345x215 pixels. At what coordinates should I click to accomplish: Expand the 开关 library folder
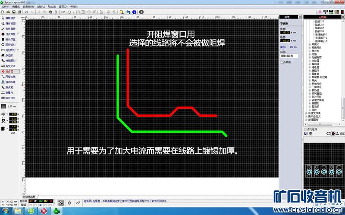pos(310,80)
